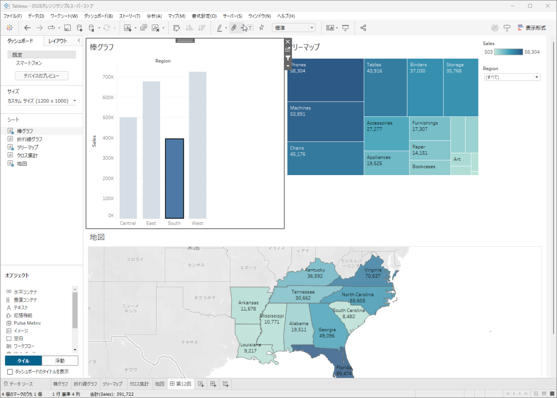Switch to 浮動 layout mode

(x=60, y=360)
